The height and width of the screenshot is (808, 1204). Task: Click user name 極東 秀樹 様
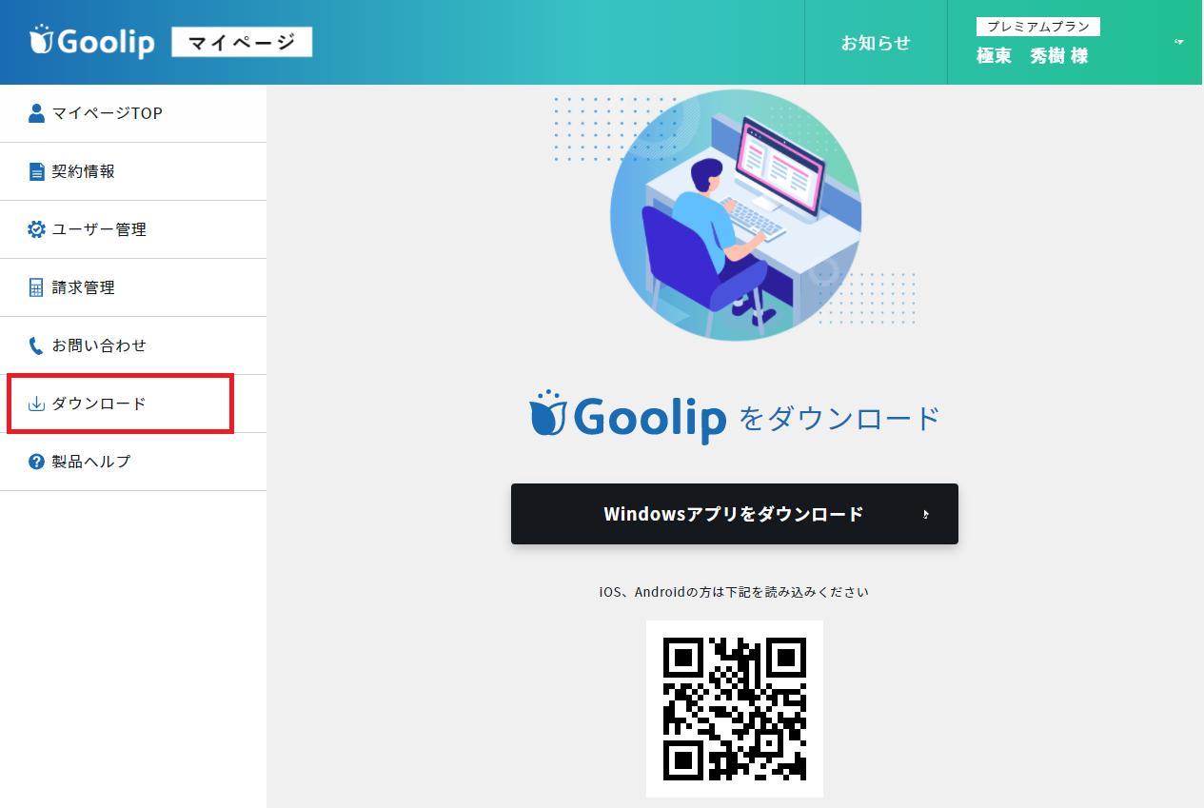(1032, 56)
